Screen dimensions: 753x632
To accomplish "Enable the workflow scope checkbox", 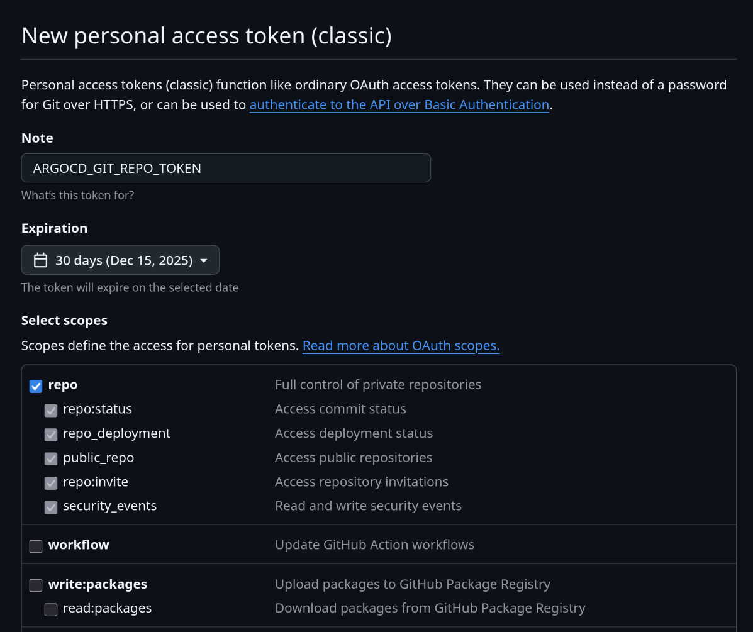I will coord(36,546).
